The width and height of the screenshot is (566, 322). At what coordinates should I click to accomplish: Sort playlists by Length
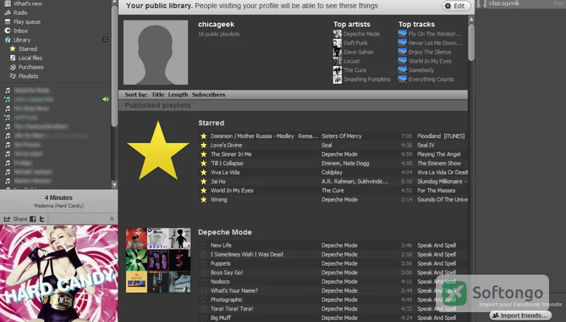[178, 95]
